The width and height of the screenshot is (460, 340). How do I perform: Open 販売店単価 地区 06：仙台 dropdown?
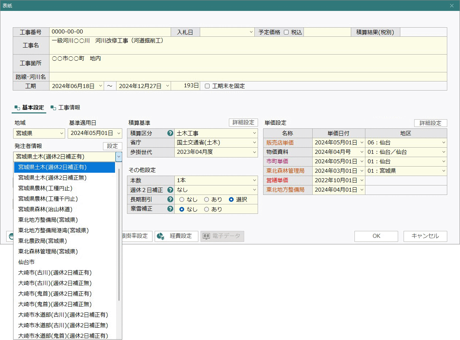444,143
